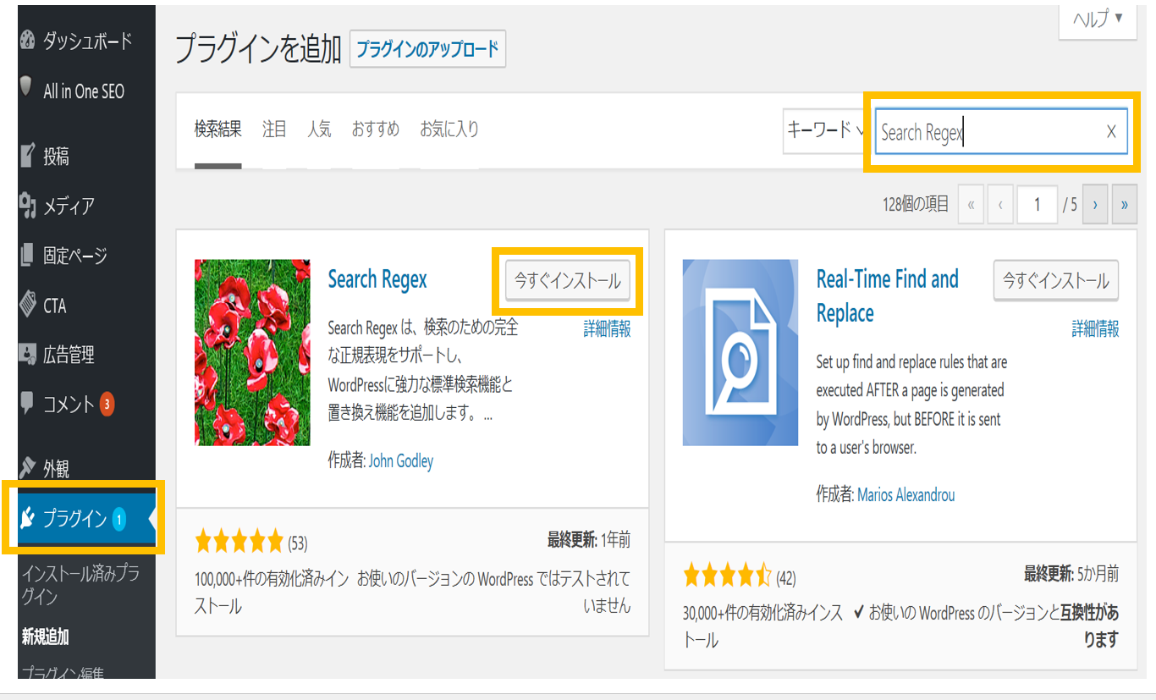Open the Search Regex poppy thumbnail
This screenshot has height=700, width=1156.
pyautogui.click(x=252, y=352)
